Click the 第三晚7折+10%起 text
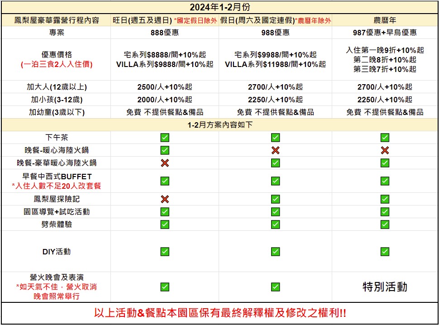Viewport: 439px width, 325px height. [x=385, y=69]
